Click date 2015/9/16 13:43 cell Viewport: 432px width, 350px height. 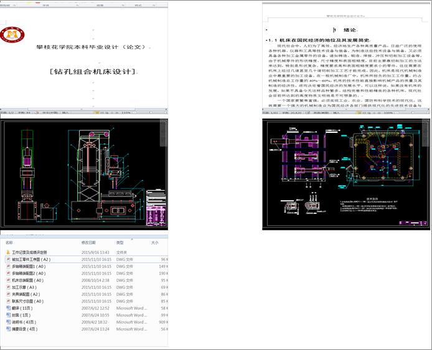[95, 252]
